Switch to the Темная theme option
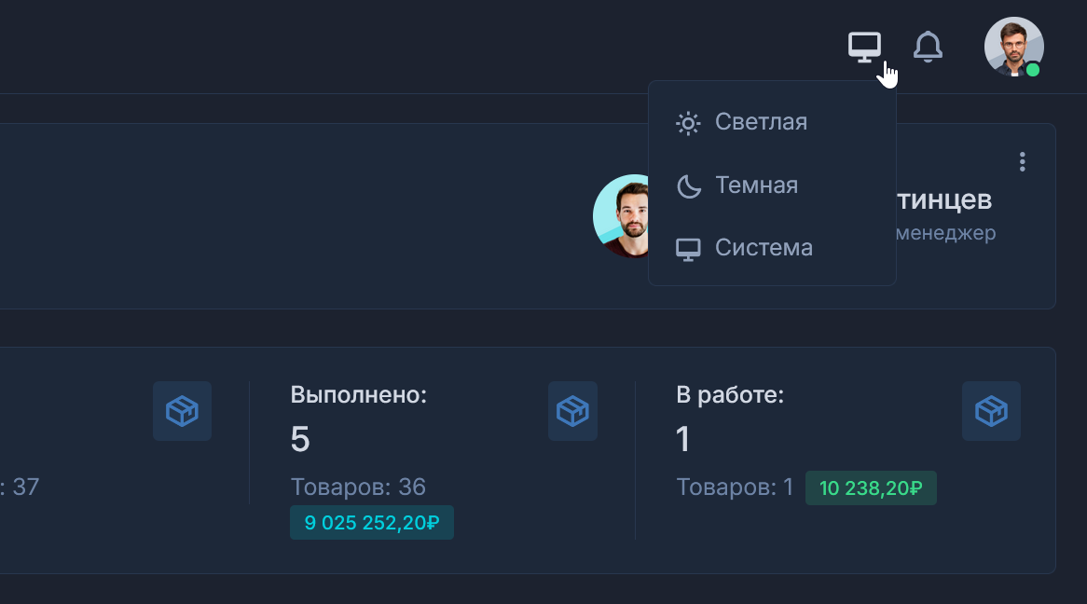1087x604 pixels. [x=756, y=185]
